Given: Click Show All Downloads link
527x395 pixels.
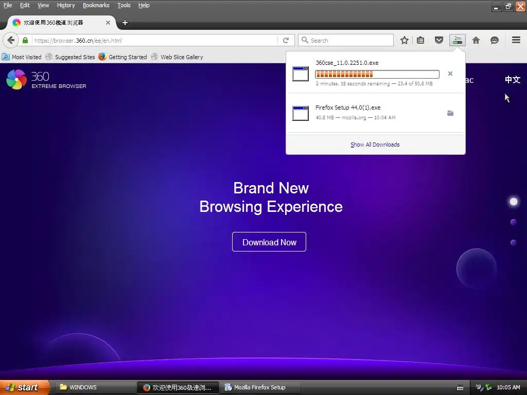Looking at the screenshot, I should pos(375,145).
